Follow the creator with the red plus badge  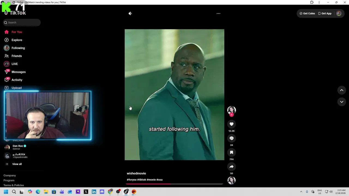click(x=231, y=115)
